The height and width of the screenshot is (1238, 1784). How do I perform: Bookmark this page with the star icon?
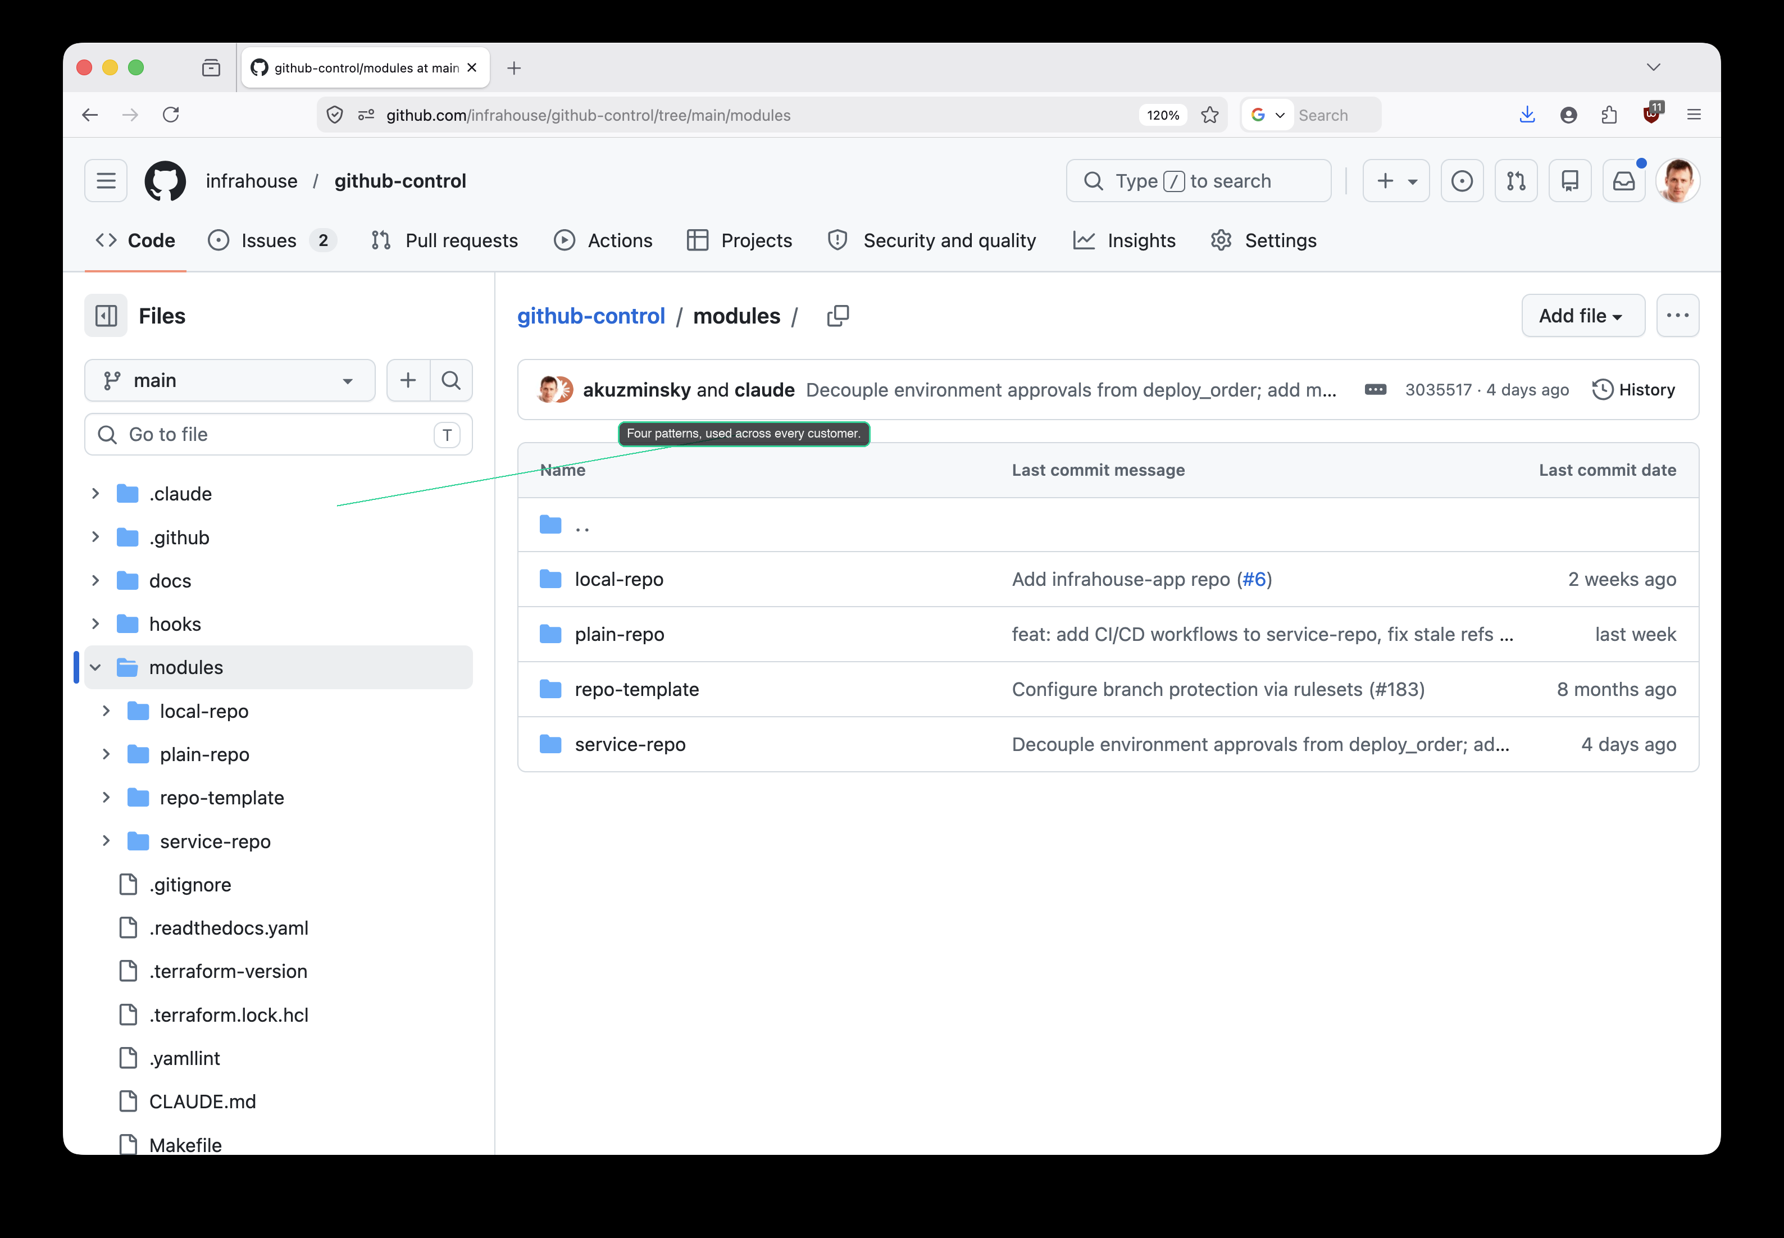pos(1209,115)
